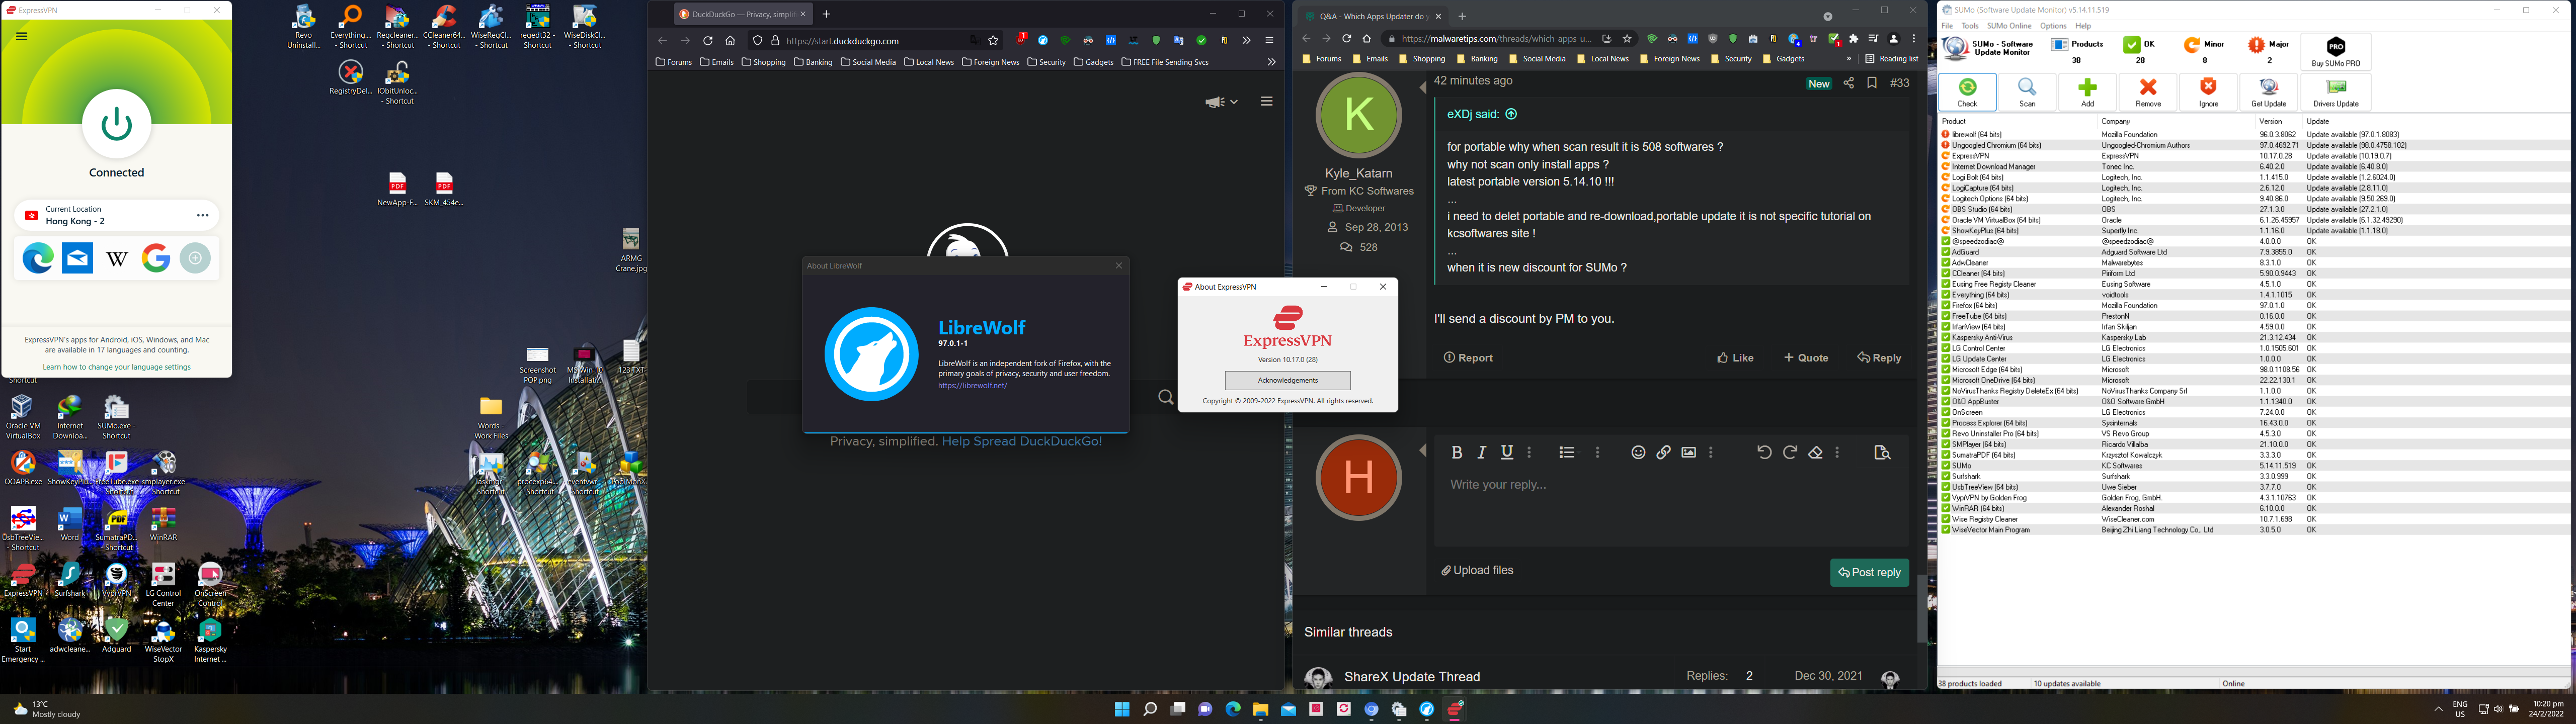Open librewolf.net link in About dialog
This screenshot has width=2576, height=724.
pyautogui.click(x=972, y=386)
